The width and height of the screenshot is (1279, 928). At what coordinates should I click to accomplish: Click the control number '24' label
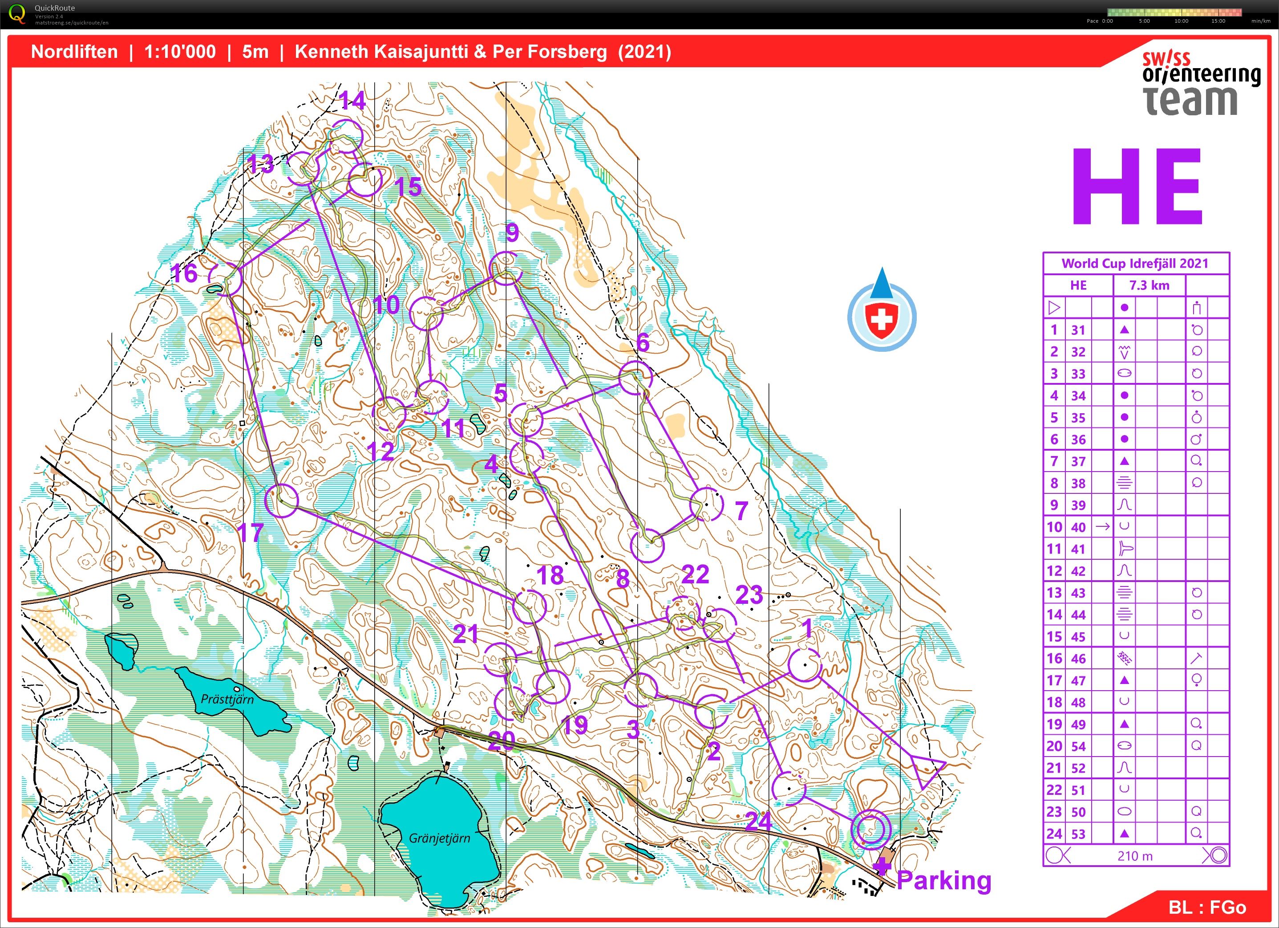pyautogui.click(x=758, y=822)
